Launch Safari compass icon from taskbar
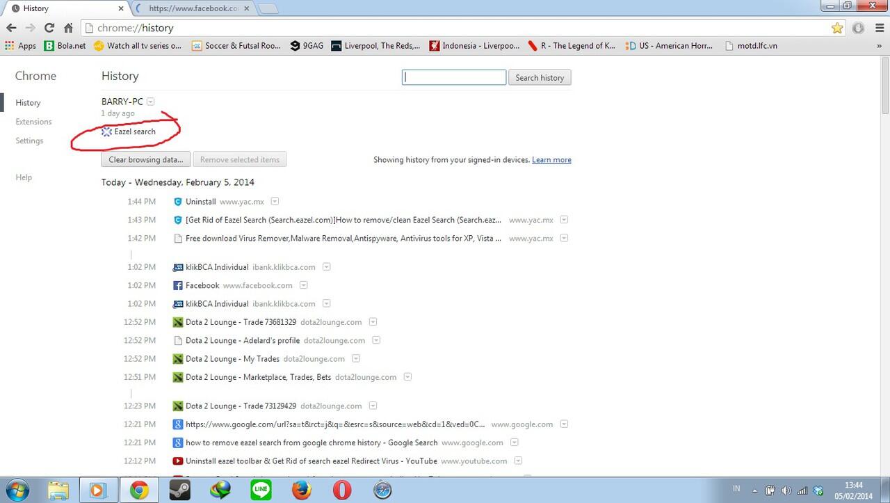The width and height of the screenshot is (890, 503). pyautogui.click(x=382, y=490)
